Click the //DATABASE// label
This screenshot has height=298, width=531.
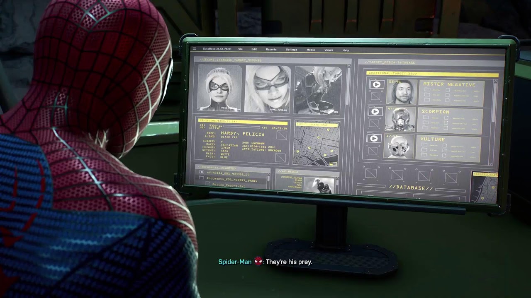click(411, 188)
